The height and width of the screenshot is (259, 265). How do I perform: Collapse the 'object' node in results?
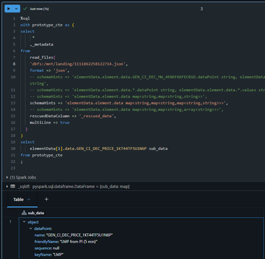click(x=24, y=222)
